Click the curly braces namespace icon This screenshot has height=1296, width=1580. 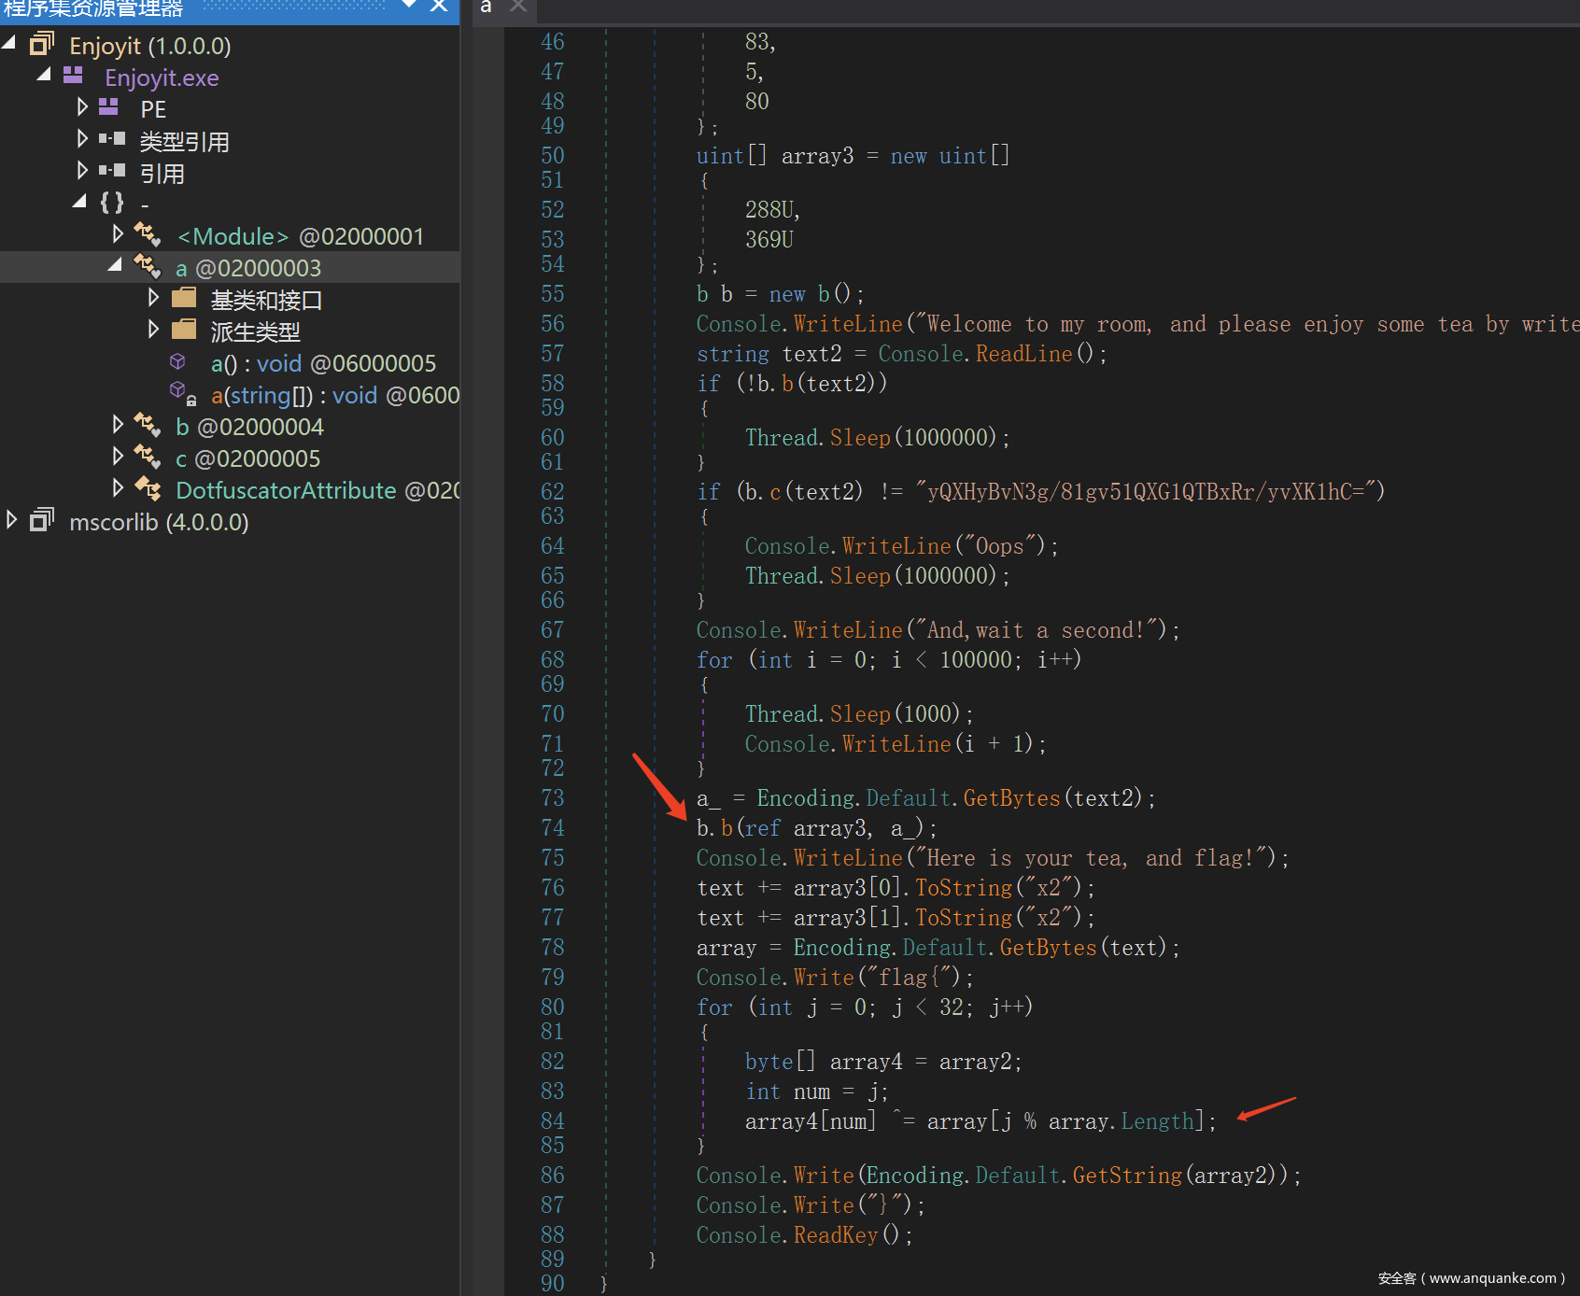point(112,203)
